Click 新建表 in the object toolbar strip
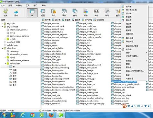This screenshot has height=118, width=153. [x=66, y=20]
